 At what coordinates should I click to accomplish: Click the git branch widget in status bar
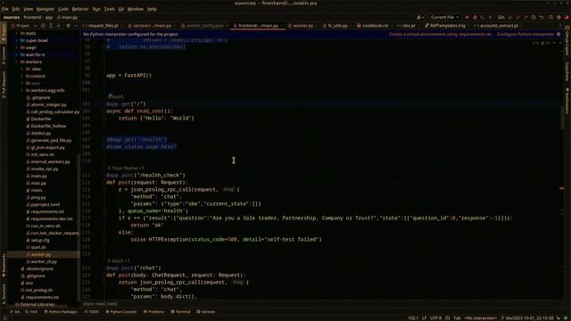point(527,318)
